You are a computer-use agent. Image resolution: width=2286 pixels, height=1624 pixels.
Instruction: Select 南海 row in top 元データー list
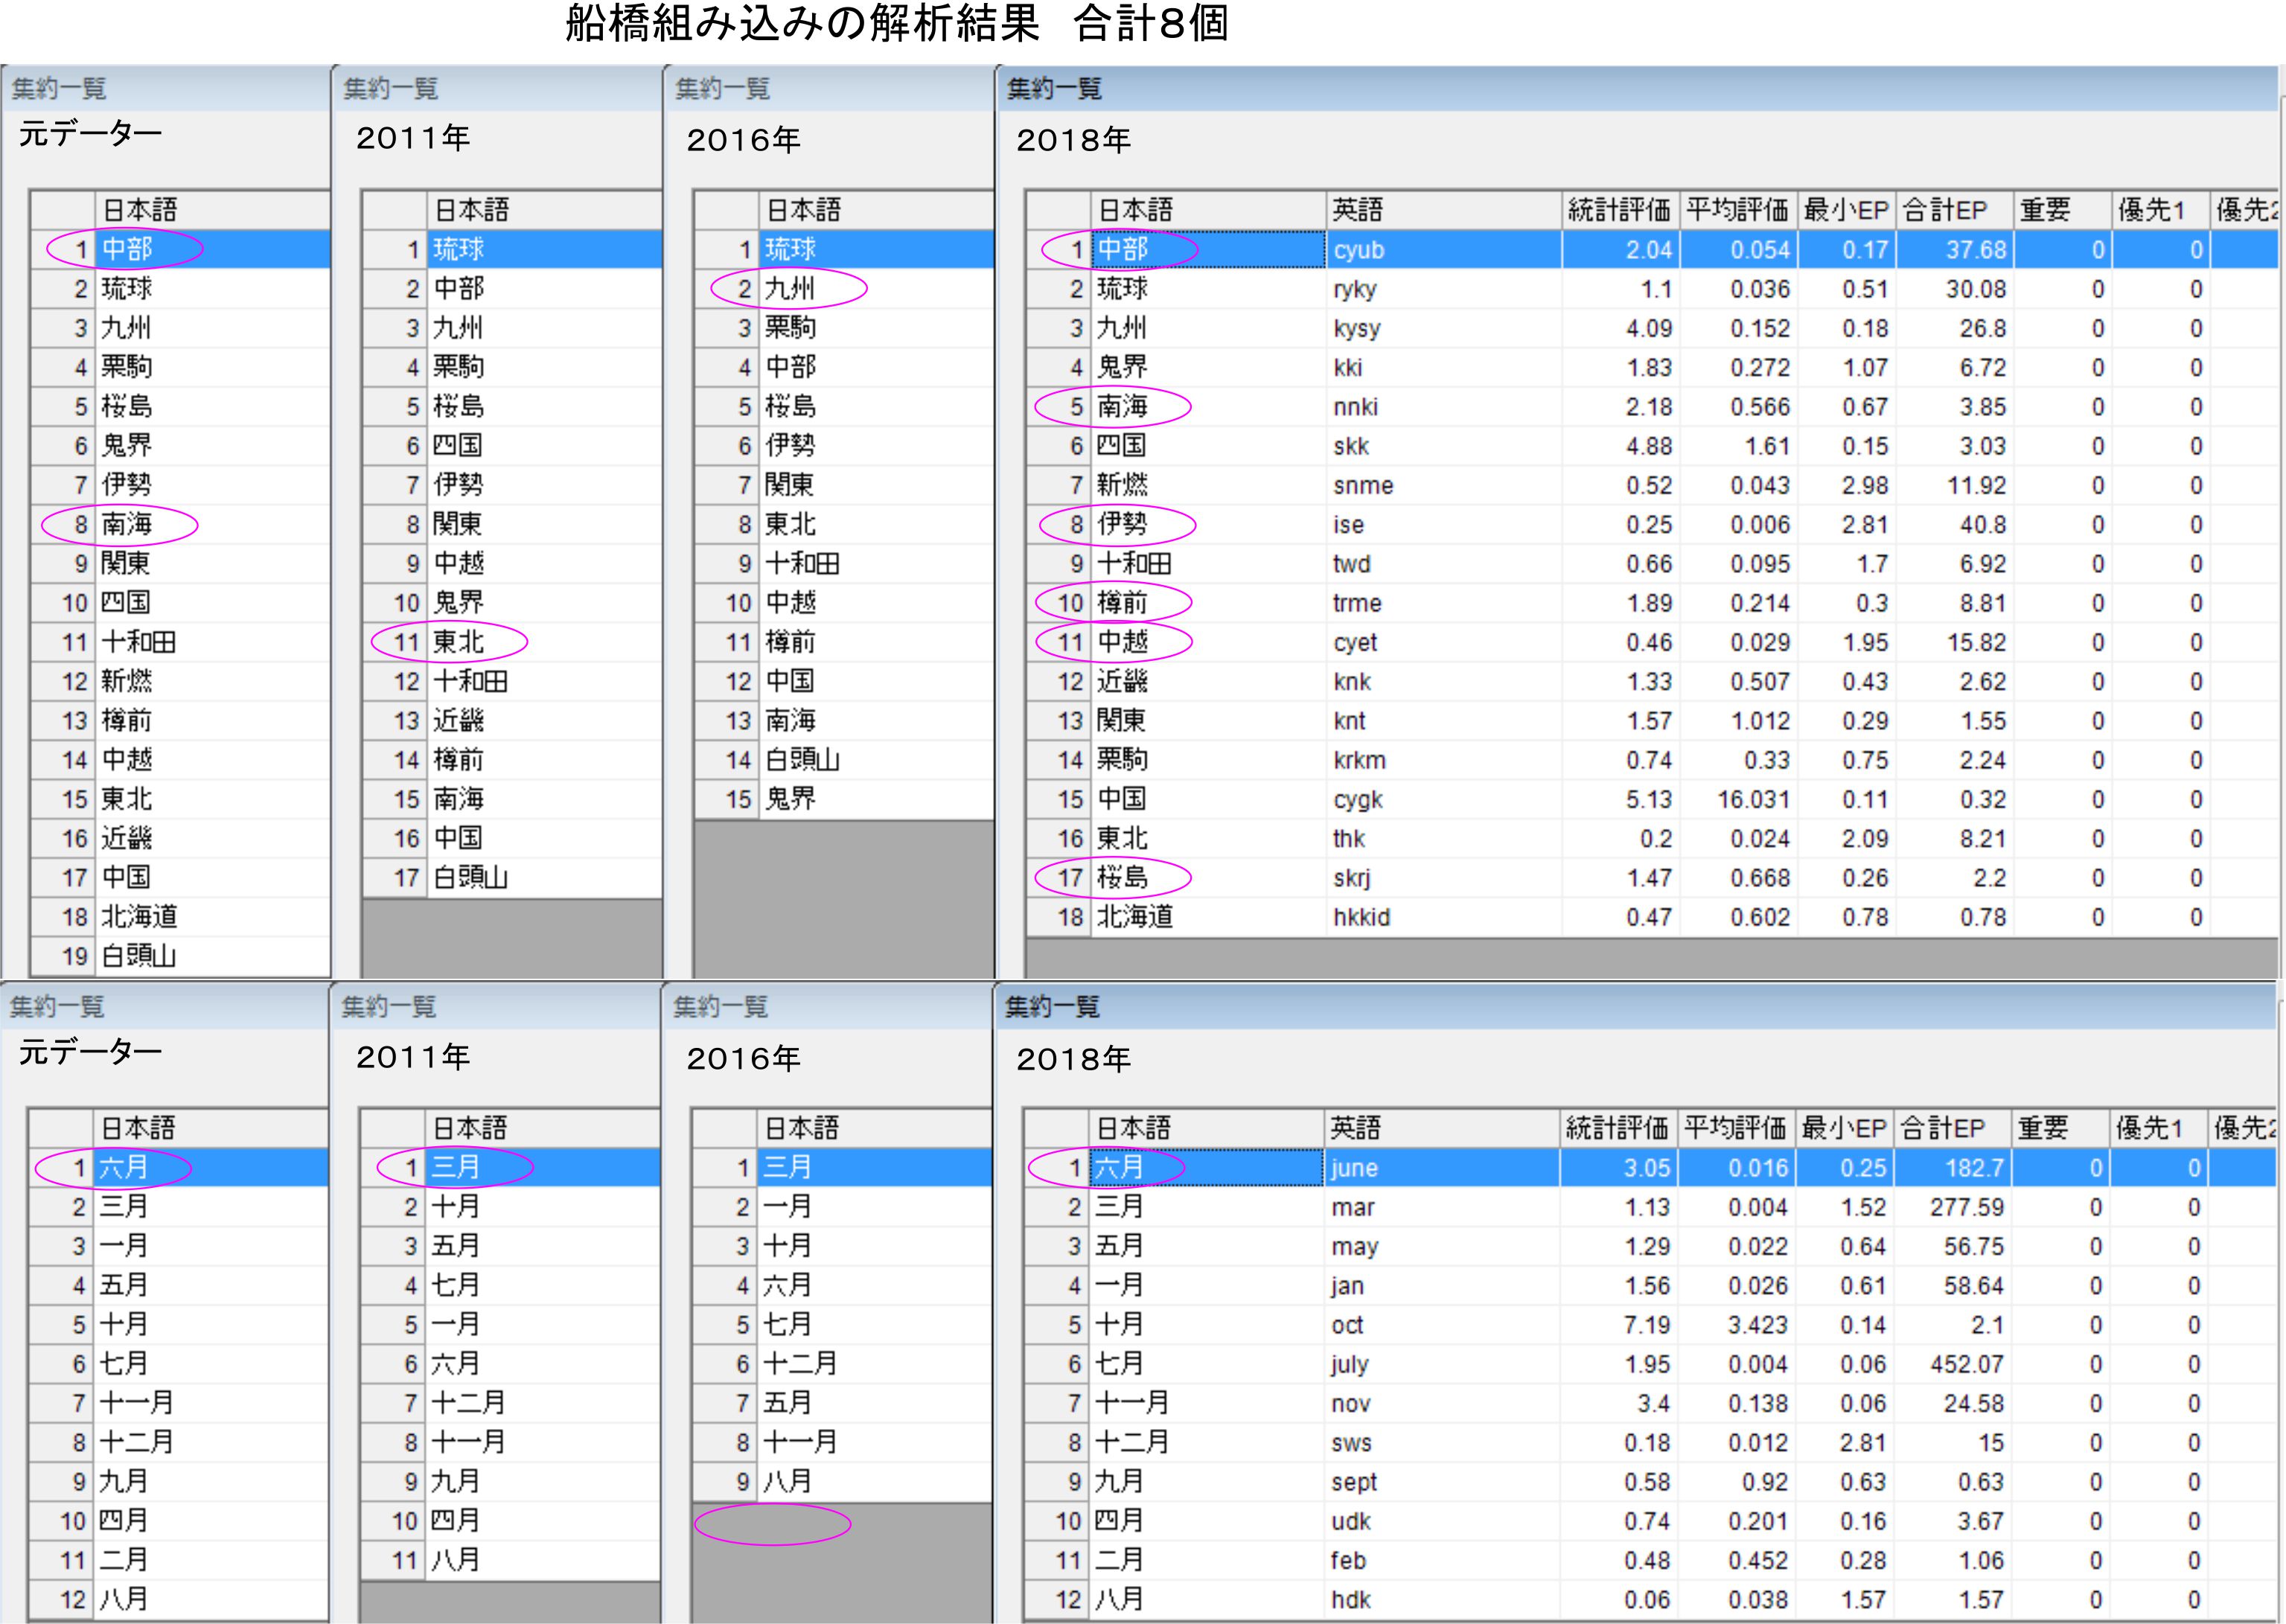[x=127, y=524]
